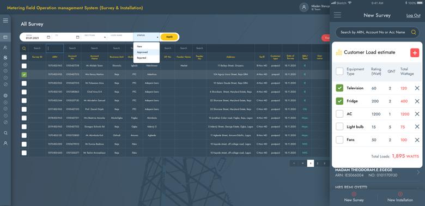Click the search magnifier in mobile search bar

(x=414, y=32)
